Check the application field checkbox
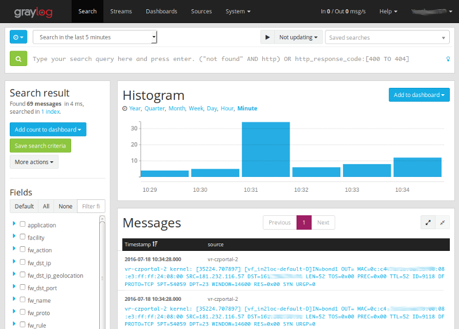 [x=23, y=225]
